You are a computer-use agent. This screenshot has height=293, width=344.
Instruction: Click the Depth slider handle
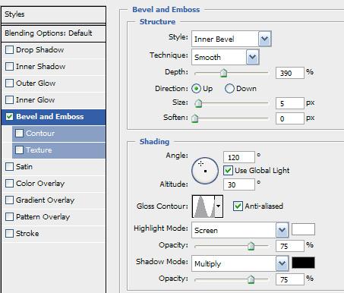tap(223, 73)
